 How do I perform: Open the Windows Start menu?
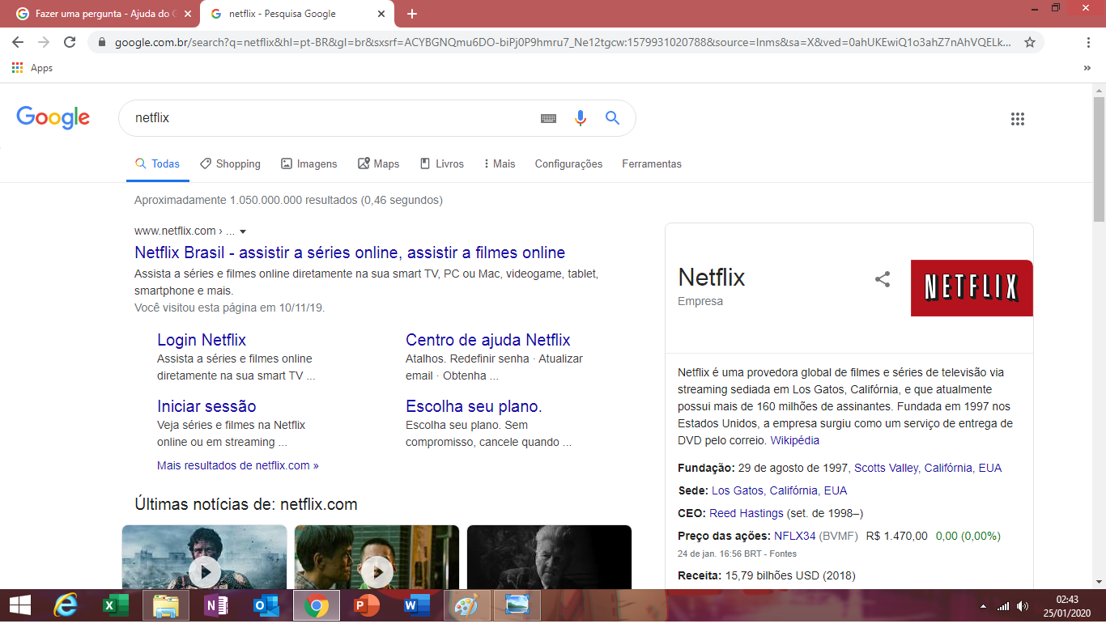click(20, 605)
